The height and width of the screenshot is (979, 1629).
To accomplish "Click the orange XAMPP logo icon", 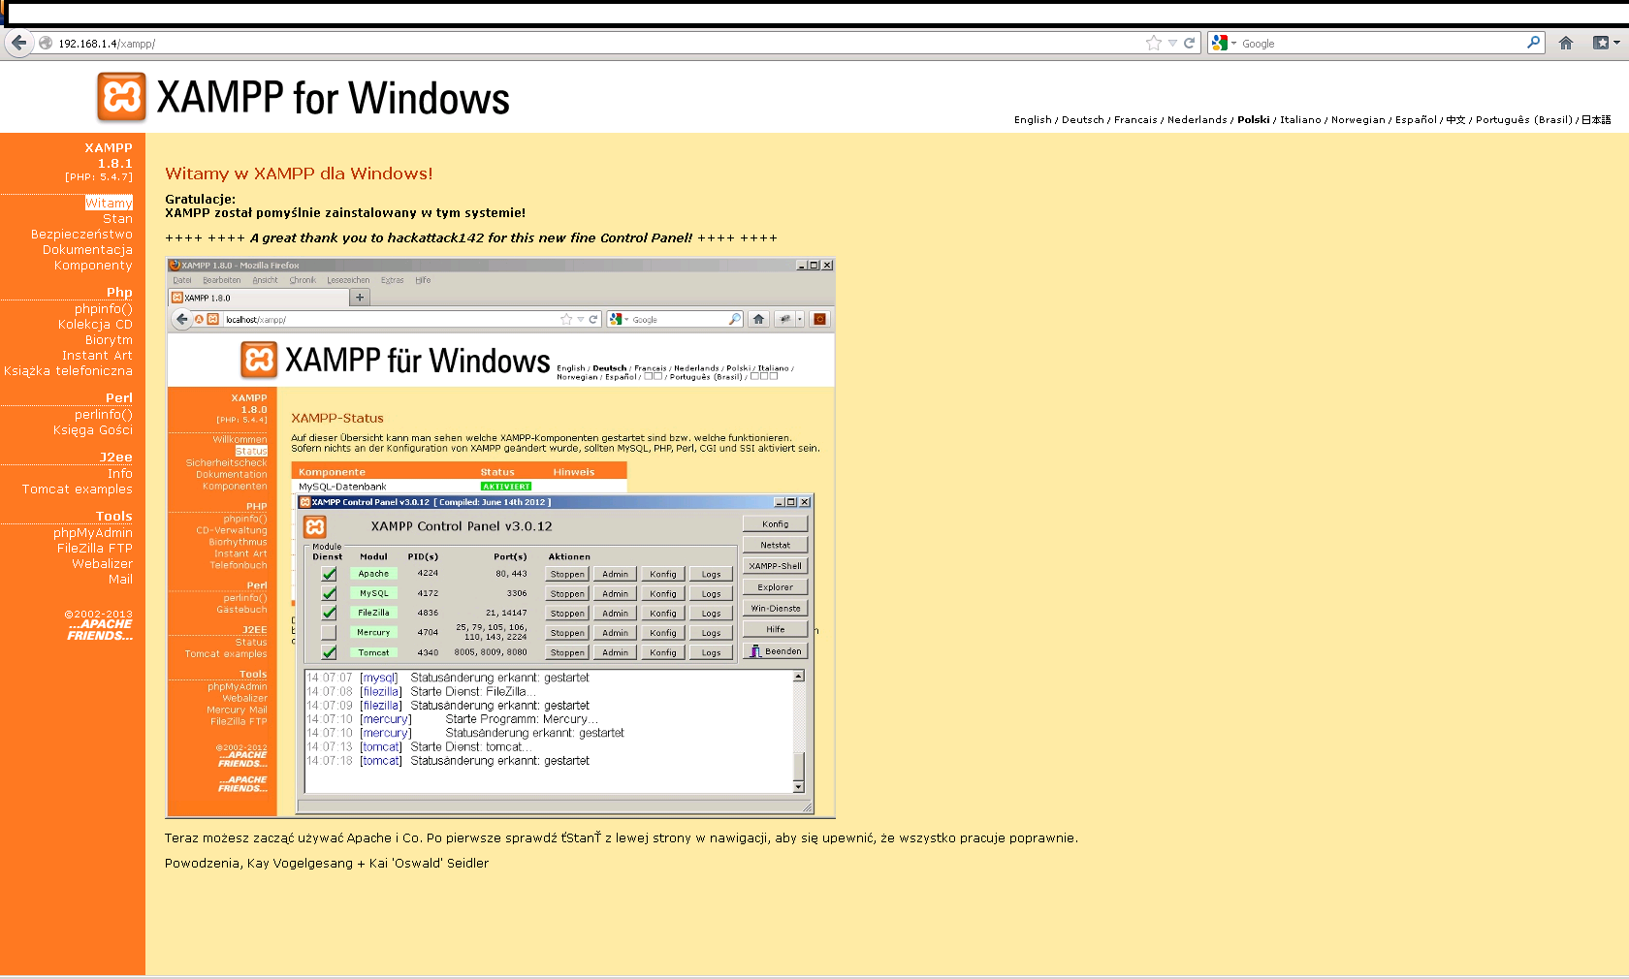I will (121, 97).
